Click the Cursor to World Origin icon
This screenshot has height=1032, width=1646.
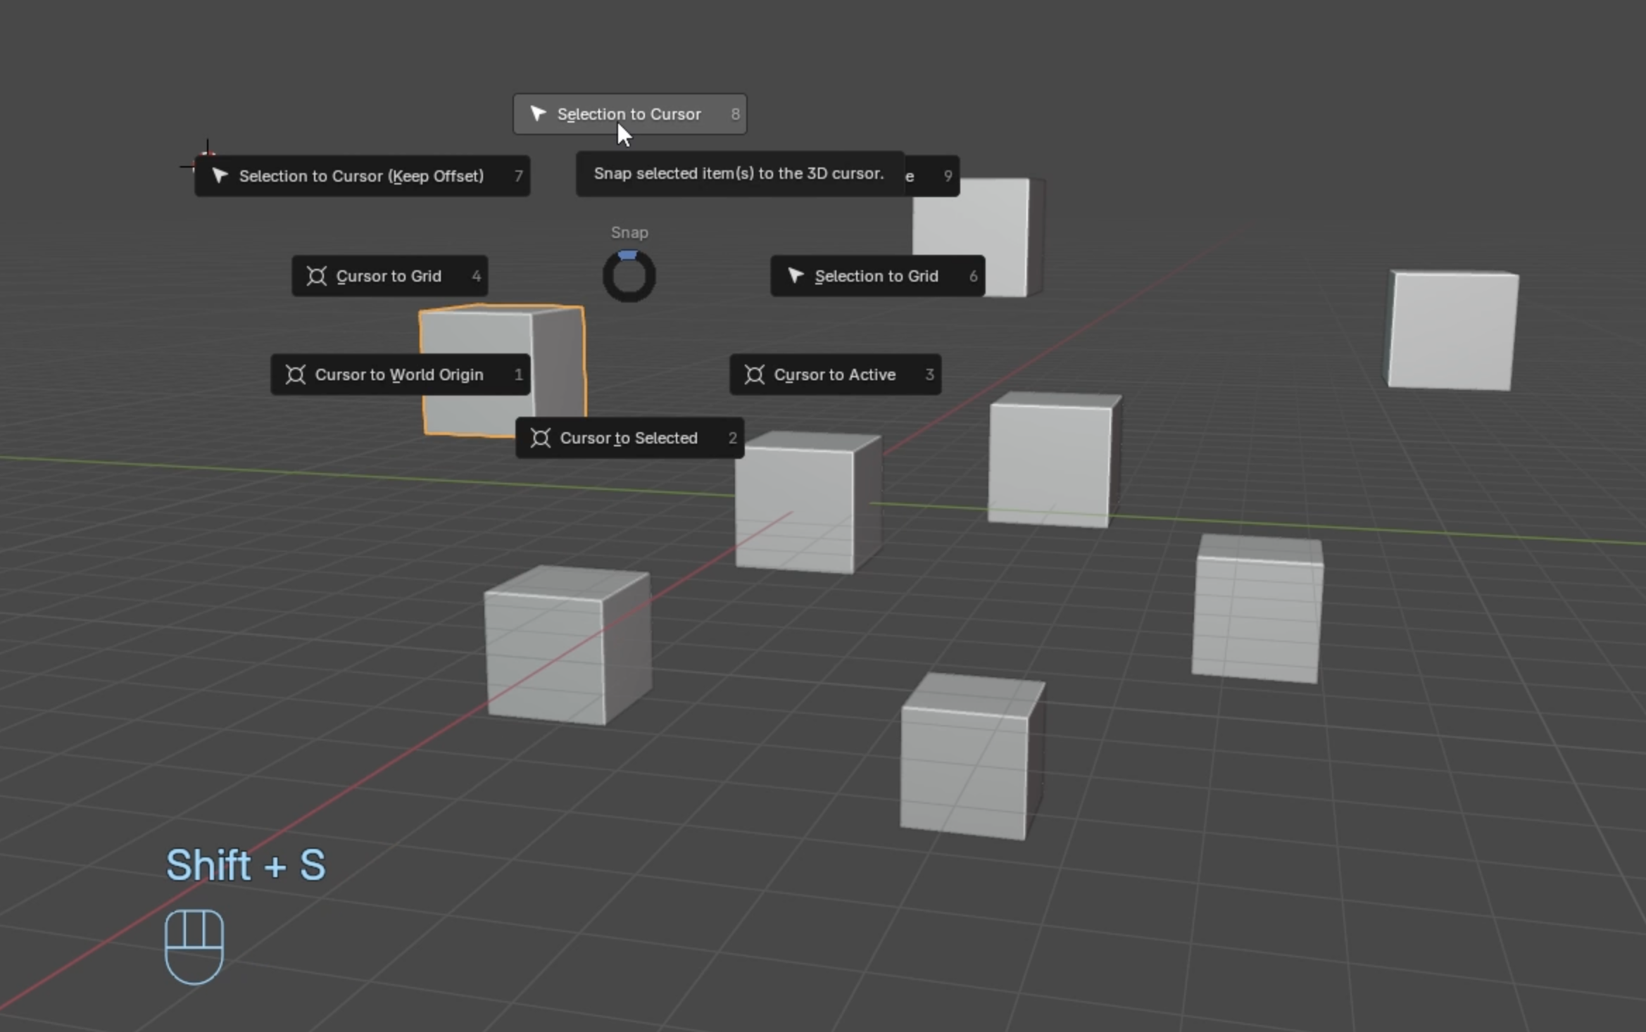[x=296, y=375]
